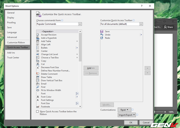
Task: Enable Show Quick Access Toolbar below Ribbon checkbox
Action: click(37, 111)
